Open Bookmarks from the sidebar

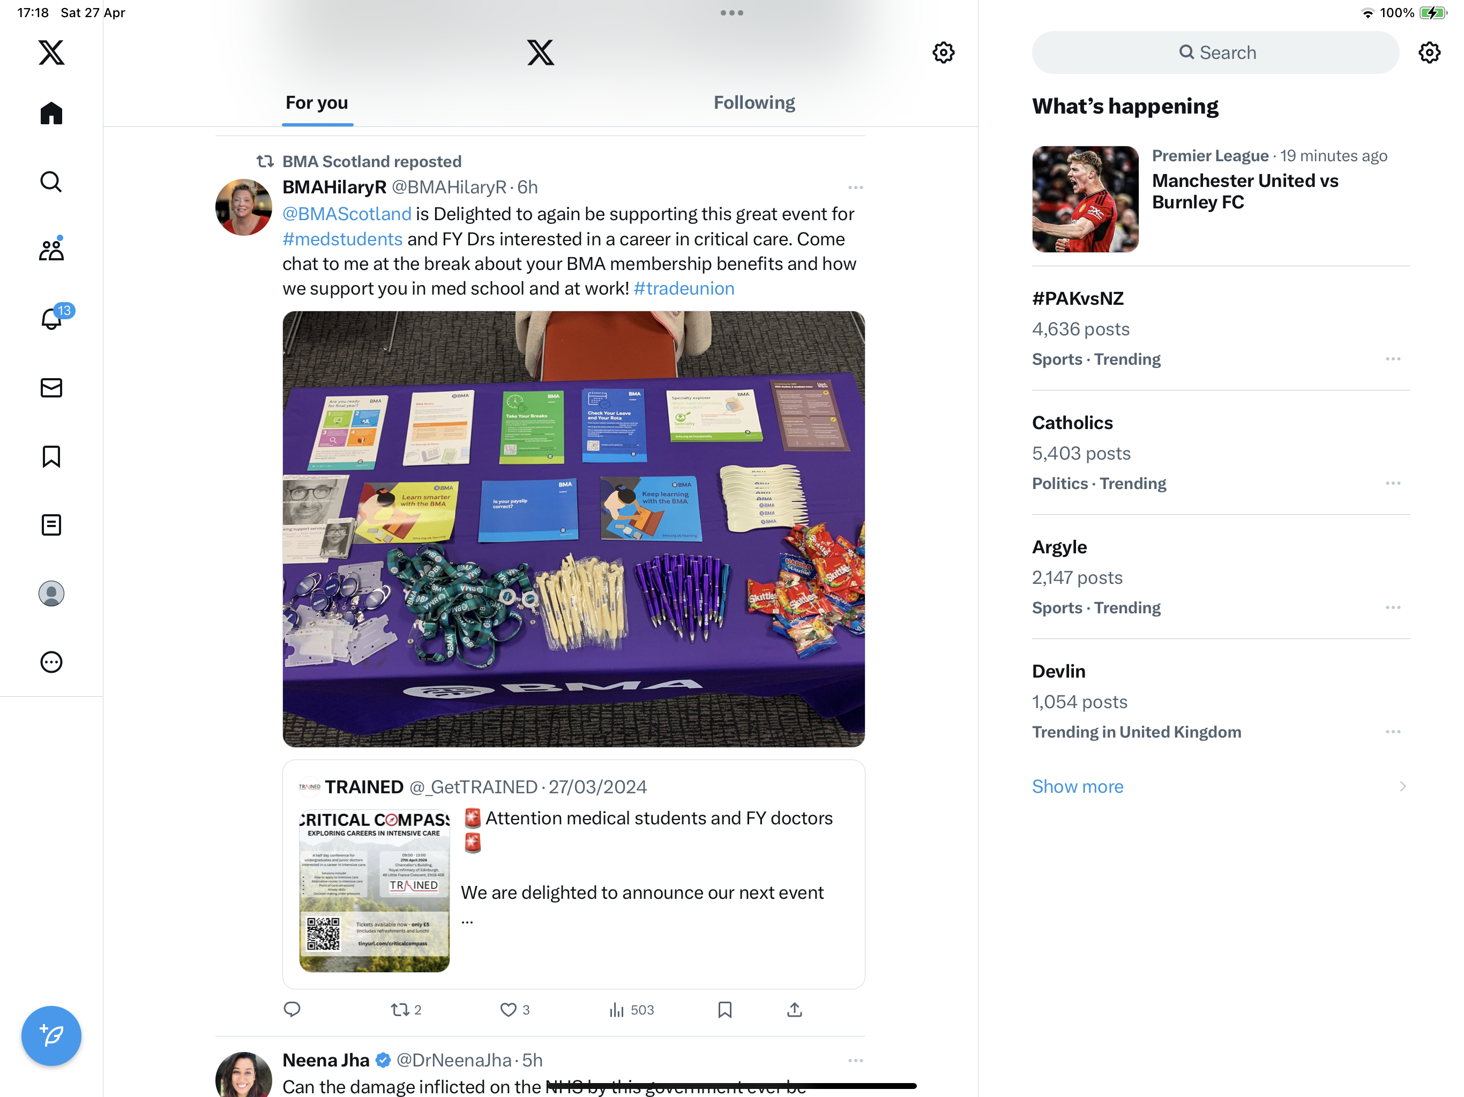point(51,456)
